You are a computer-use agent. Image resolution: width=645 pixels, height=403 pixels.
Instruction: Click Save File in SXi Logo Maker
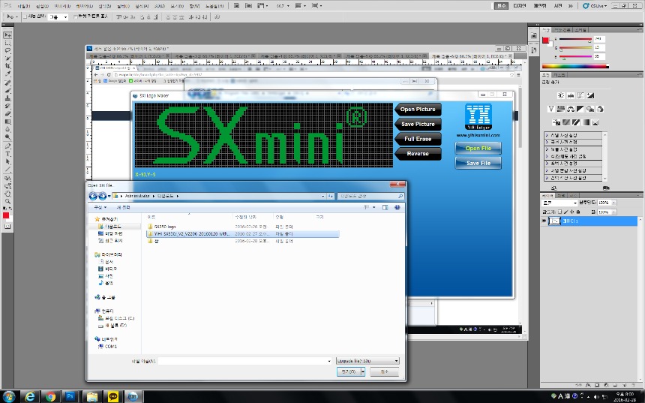click(x=478, y=163)
